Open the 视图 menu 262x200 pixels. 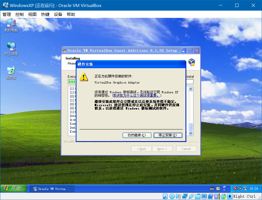[x=32, y=15]
